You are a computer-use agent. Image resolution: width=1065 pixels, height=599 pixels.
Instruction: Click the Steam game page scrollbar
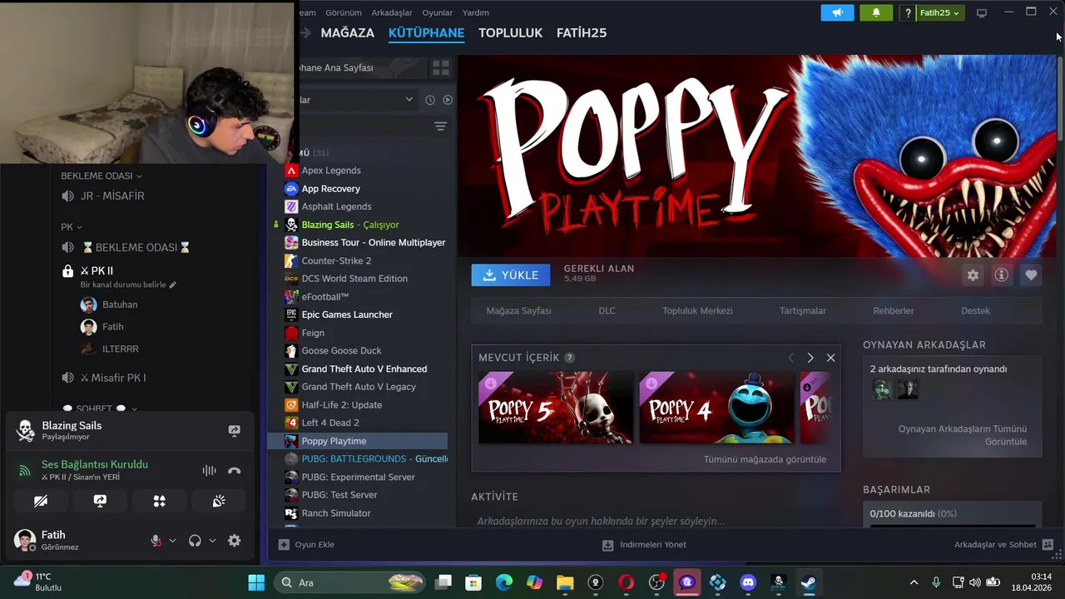click(x=1060, y=100)
